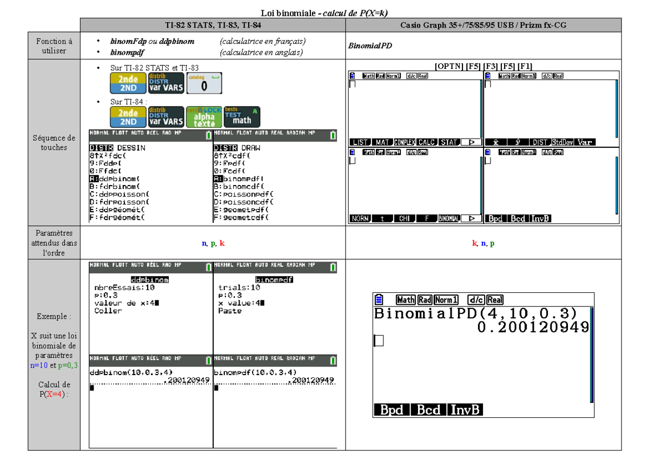
Task: Select the A:ddpbinom( entry in the French DISTR menu
Action: coord(115,178)
